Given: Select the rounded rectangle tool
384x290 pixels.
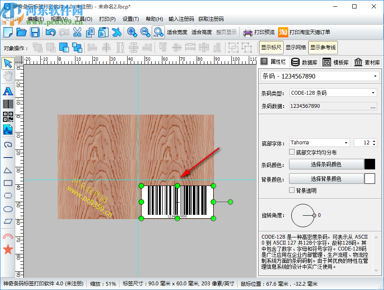Looking at the screenshot, I should click(8, 196).
